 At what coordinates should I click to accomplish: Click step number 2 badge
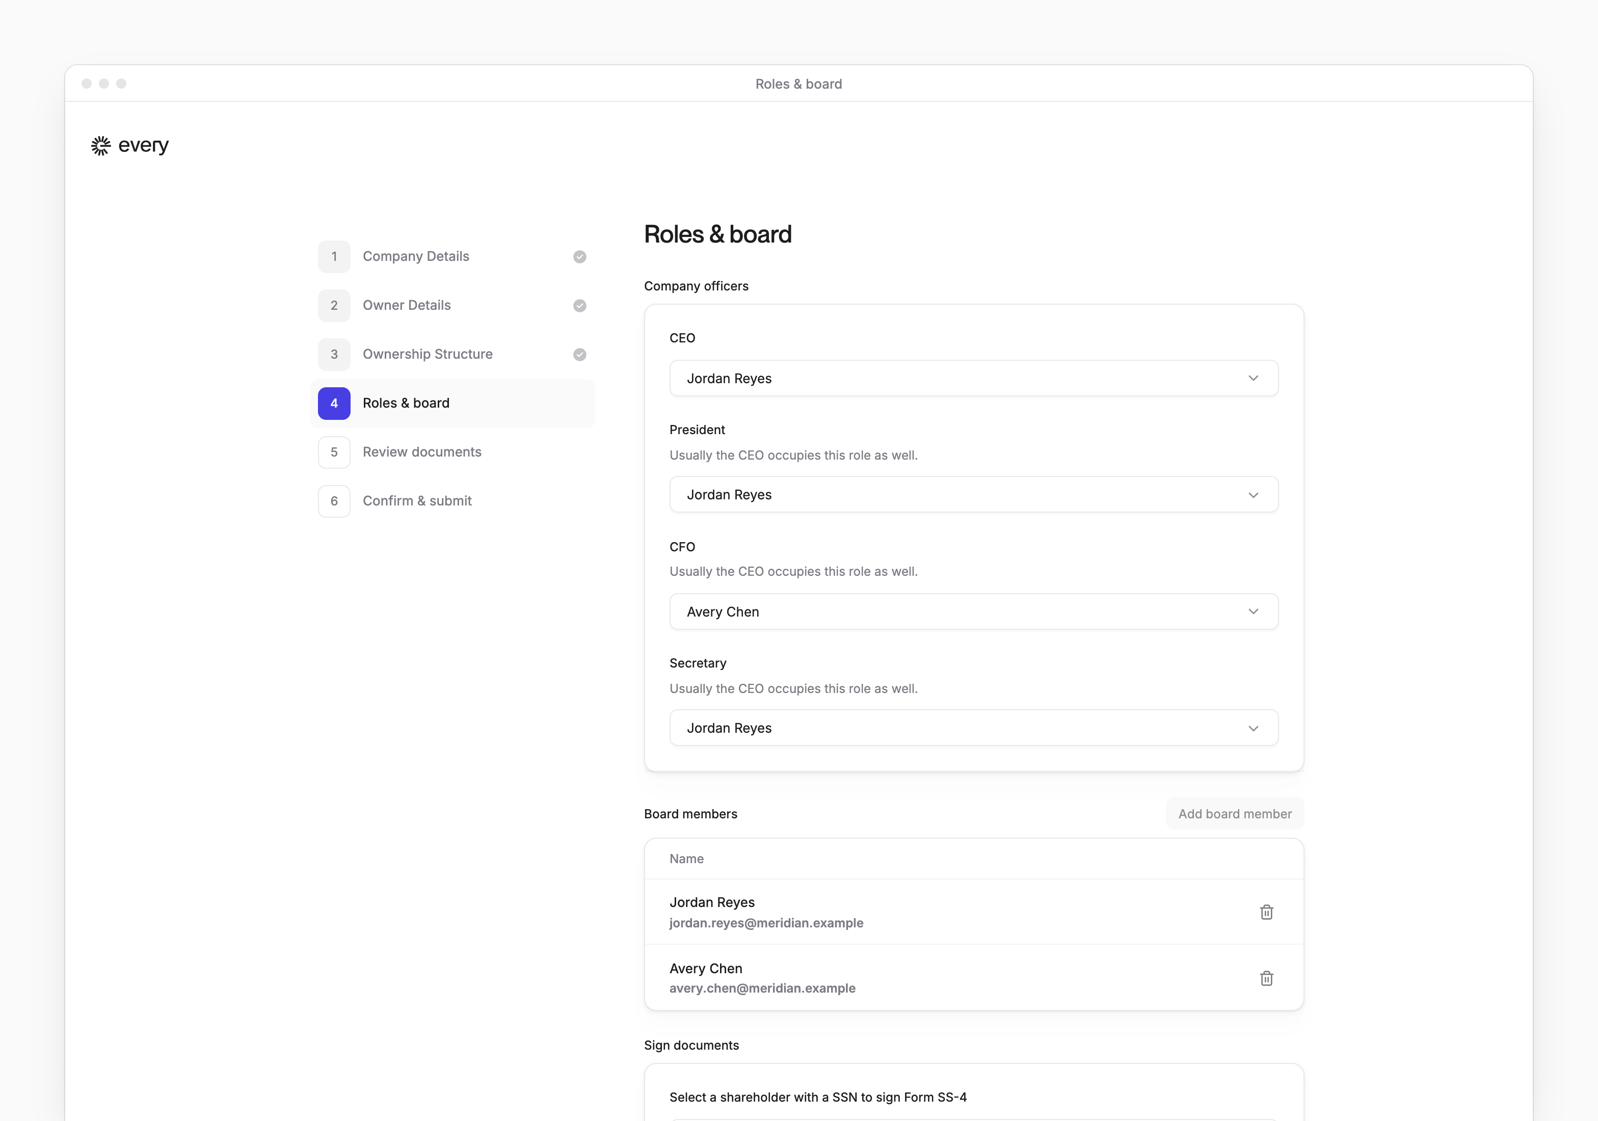pyautogui.click(x=334, y=306)
